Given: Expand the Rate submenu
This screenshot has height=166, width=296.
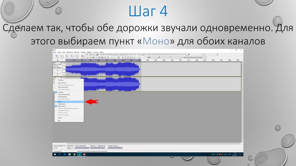Looking at the screenshot, I should coord(69,121).
